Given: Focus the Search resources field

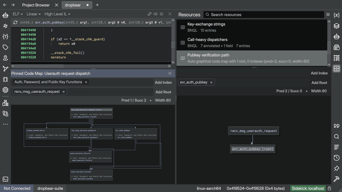Looking at the screenshot, I should (263, 15).
